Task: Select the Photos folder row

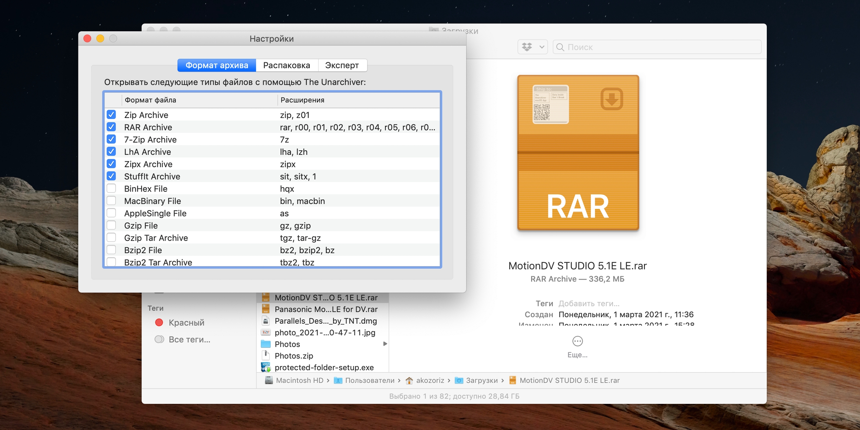Action: pos(323,344)
